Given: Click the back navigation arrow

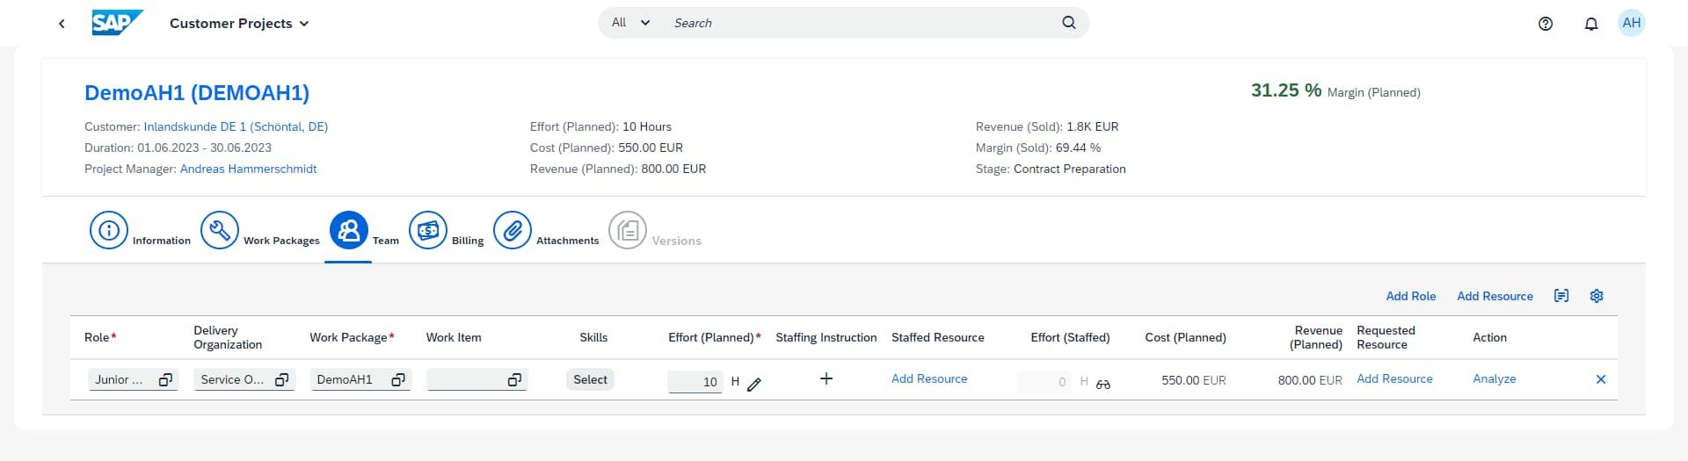Looking at the screenshot, I should [x=62, y=24].
